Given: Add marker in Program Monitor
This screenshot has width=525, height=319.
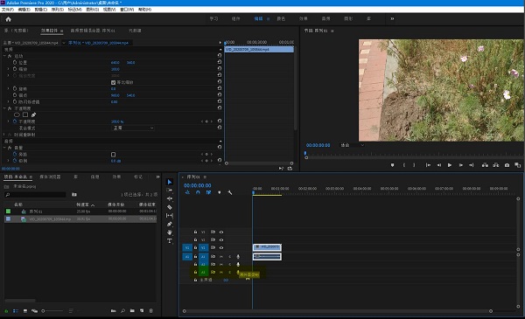Looking at the screenshot, I should (392, 165).
